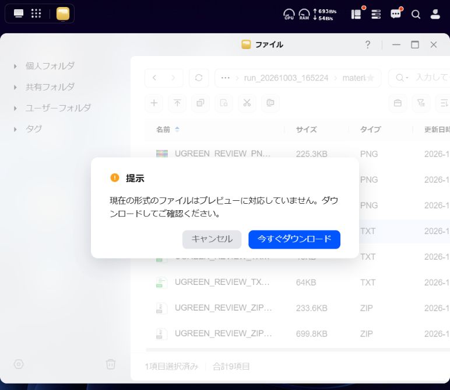The image size is (450, 390).
Task: Expand ユーザーフォルダ tree node
Action: click(x=15, y=109)
